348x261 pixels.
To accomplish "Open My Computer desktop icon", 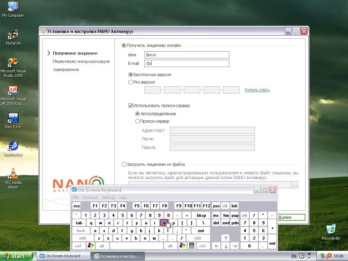I will (x=13, y=9).
